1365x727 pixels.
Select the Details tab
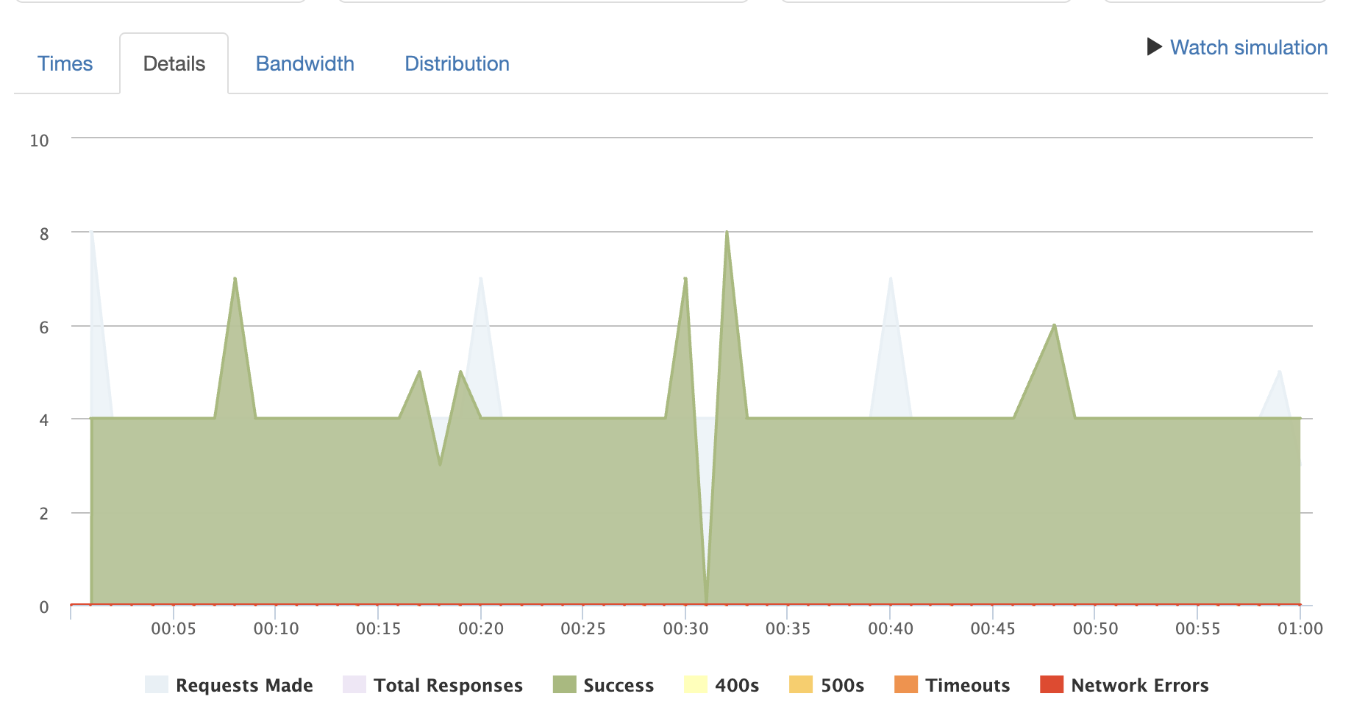coord(174,64)
